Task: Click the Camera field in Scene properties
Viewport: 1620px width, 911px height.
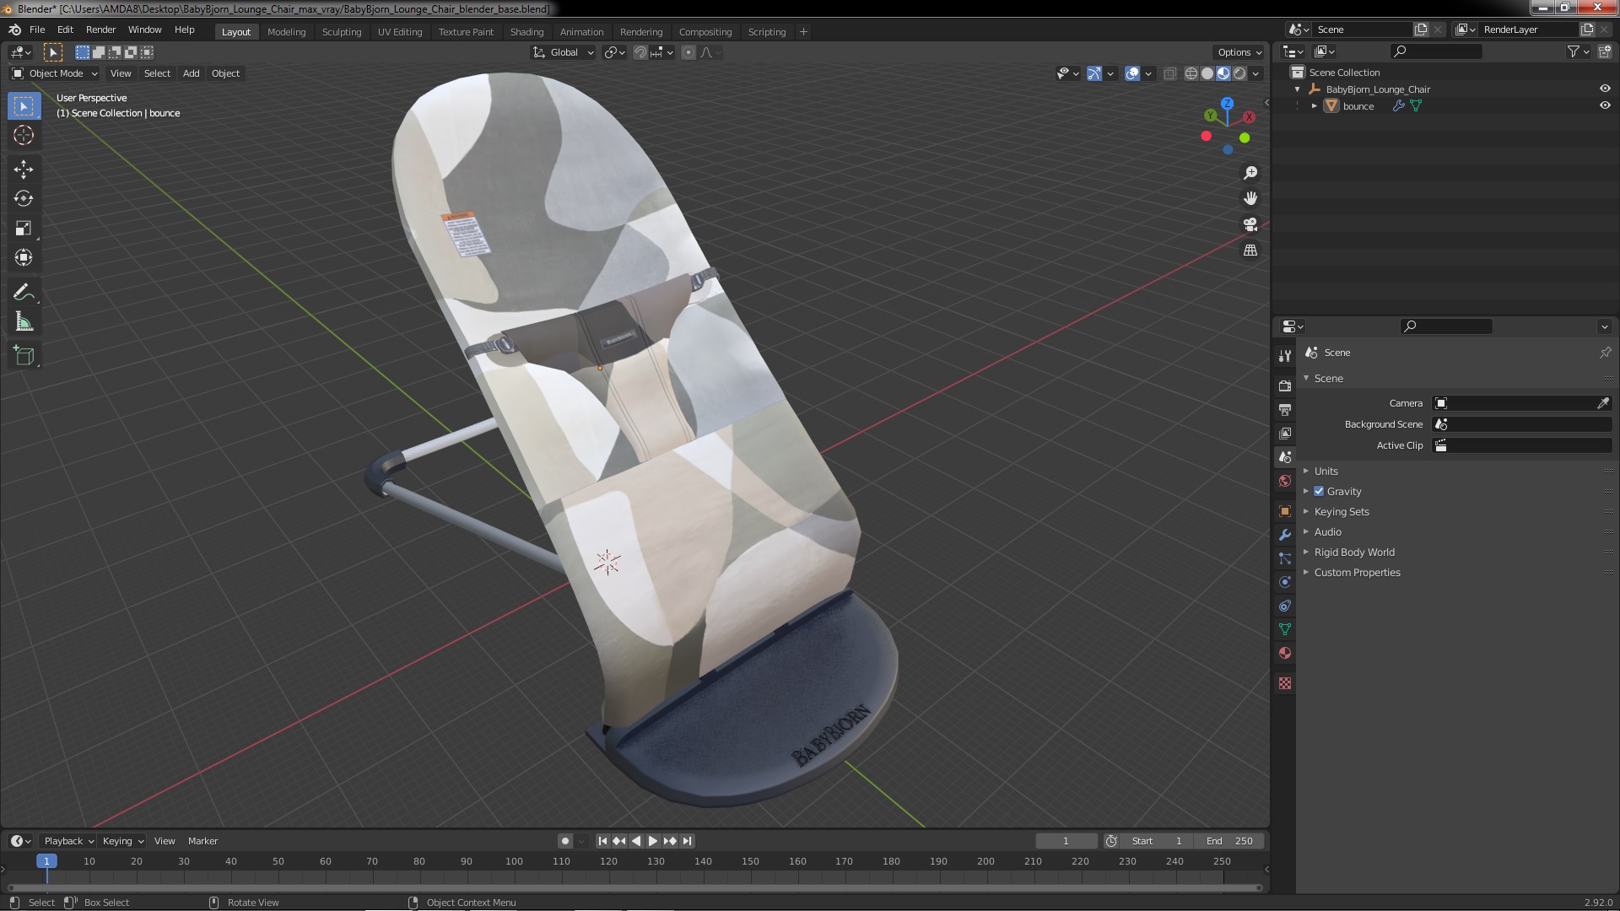Action: coord(1522,403)
